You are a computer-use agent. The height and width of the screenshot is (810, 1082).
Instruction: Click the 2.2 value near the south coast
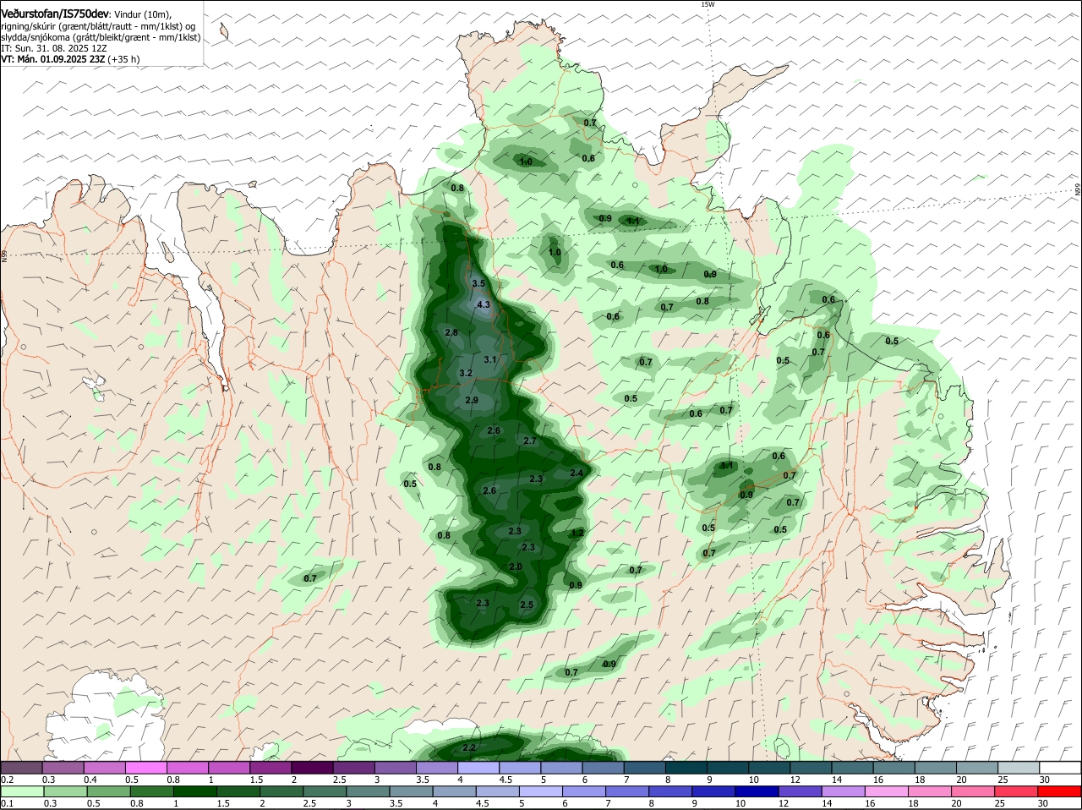[470, 747]
